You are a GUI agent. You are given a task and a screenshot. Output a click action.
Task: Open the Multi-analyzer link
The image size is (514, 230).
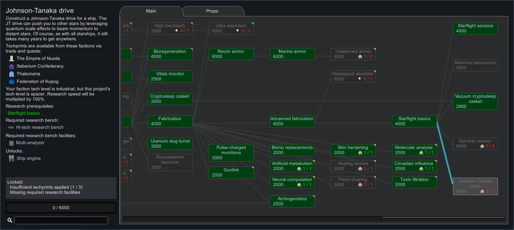pyautogui.click(x=30, y=143)
